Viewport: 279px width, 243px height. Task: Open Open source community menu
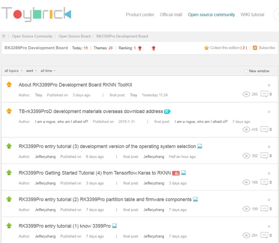point(211,15)
